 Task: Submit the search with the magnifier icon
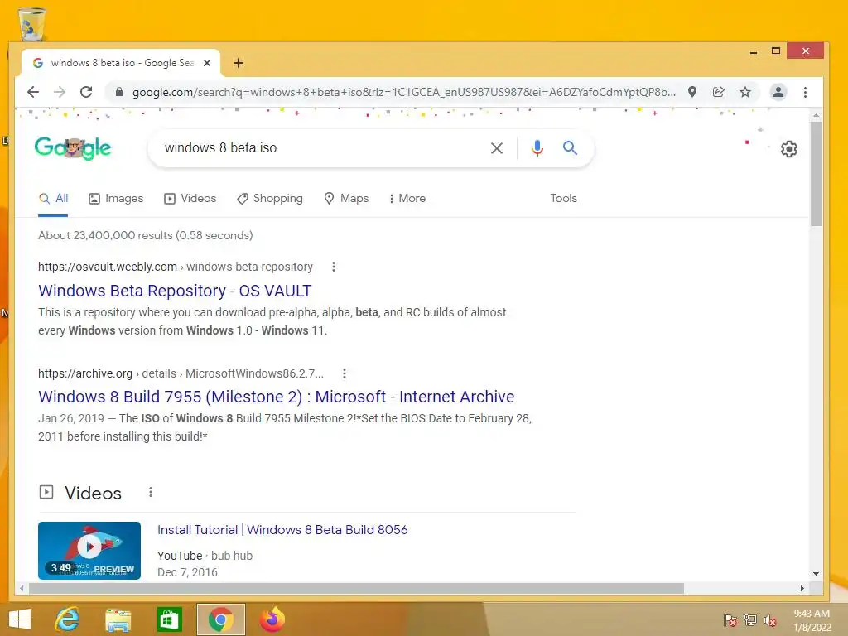click(x=570, y=147)
